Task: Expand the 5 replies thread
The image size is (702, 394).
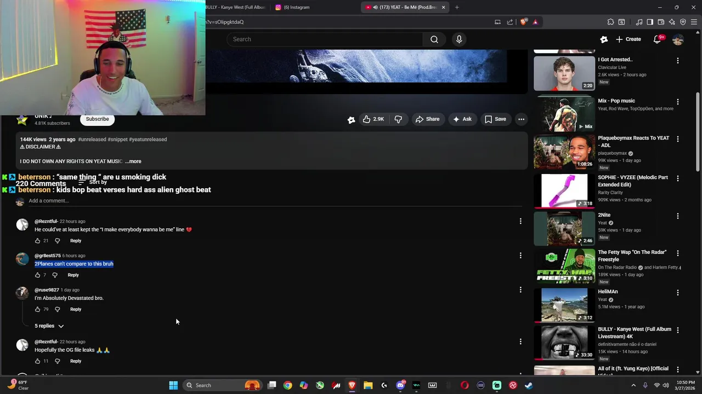Action: [49, 326]
